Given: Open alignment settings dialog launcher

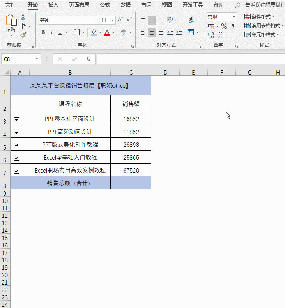Looking at the screenshot, I should [200, 46].
